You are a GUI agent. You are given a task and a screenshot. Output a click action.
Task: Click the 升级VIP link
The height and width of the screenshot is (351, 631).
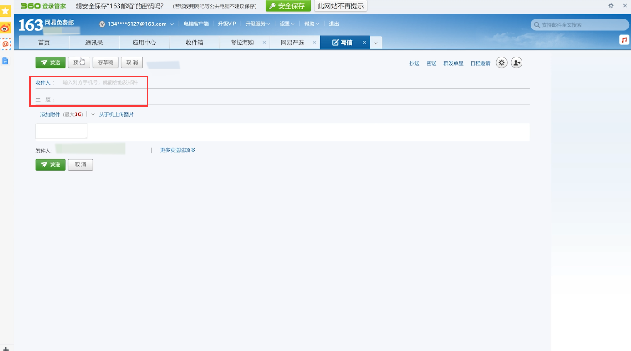click(227, 24)
